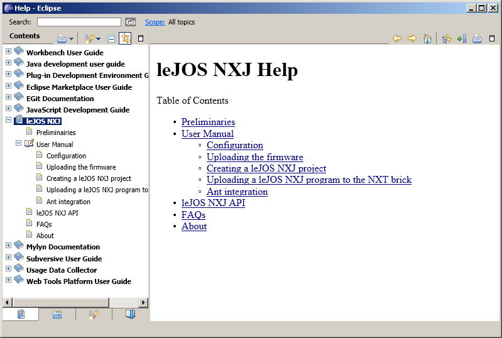The image size is (502, 338).
Task: Open the Ant integration link in content
Action: click(x=237, y=192)
